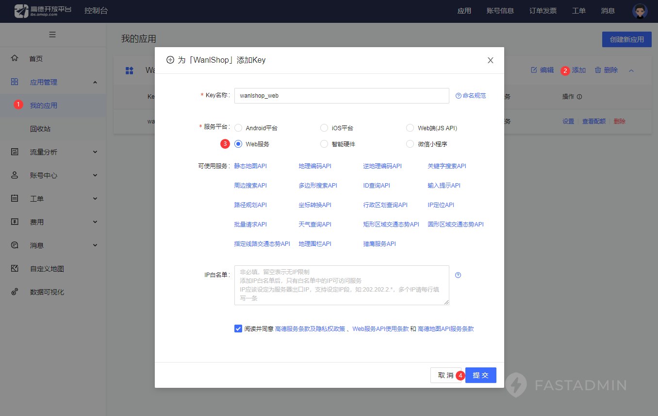
Task: Click the IP定位API link
Action: pos(441,205)
